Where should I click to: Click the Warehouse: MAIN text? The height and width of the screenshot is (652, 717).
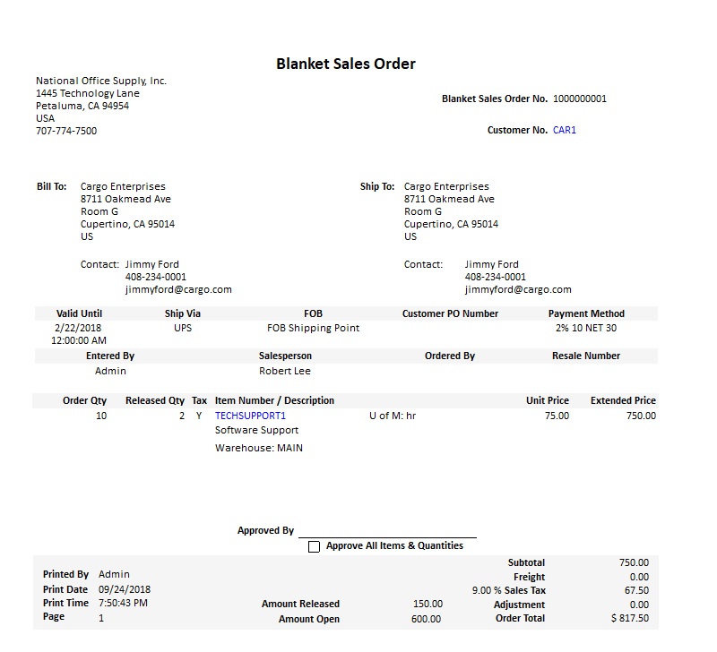point(258,448)
